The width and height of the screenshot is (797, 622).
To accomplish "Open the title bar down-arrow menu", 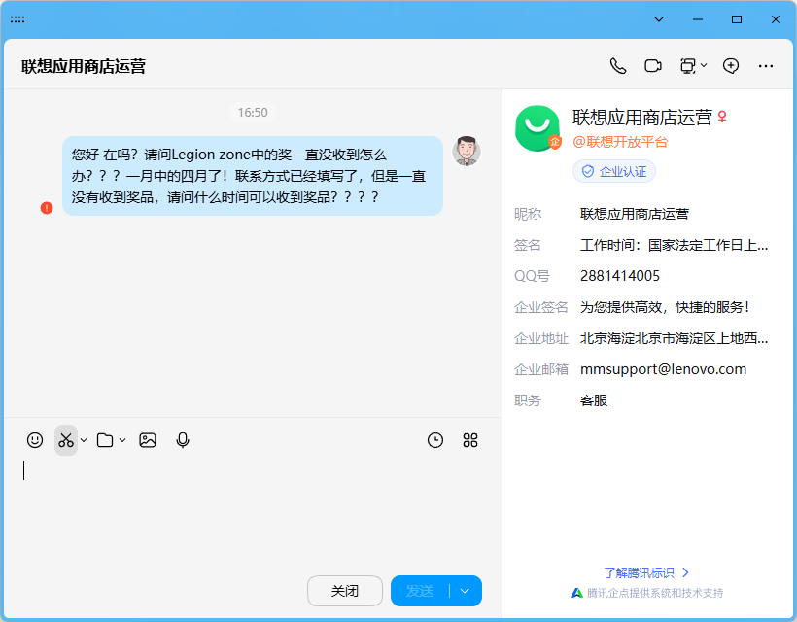I will tap(659, 19).
